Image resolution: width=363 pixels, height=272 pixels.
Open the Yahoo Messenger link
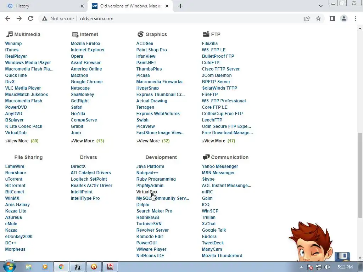pyautogui.click(x=220, y=166)
